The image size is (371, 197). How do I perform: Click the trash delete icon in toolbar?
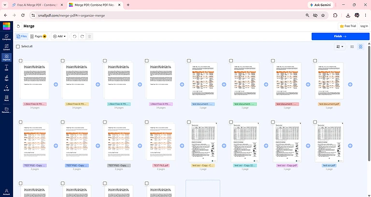(89, 36)
